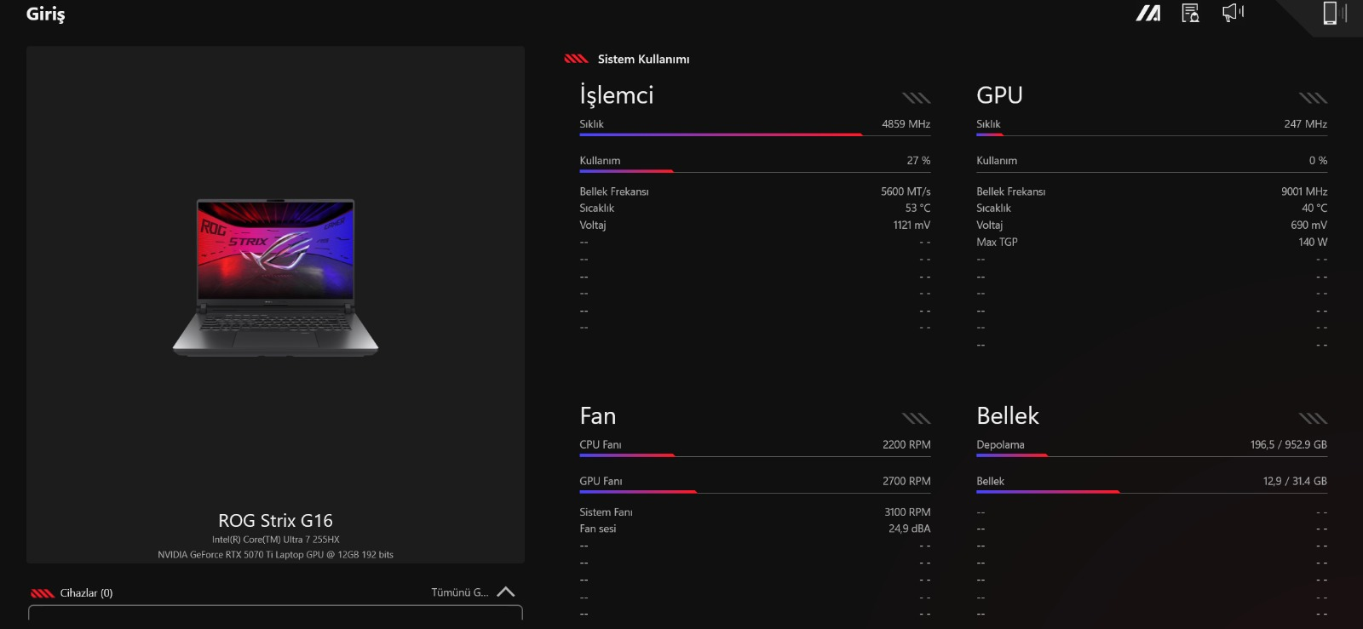
Task: Open the user manual search icon
Action: click(x=1190, y=13)
